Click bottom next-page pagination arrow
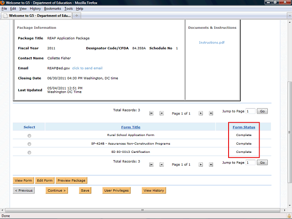 pos(201,164)
